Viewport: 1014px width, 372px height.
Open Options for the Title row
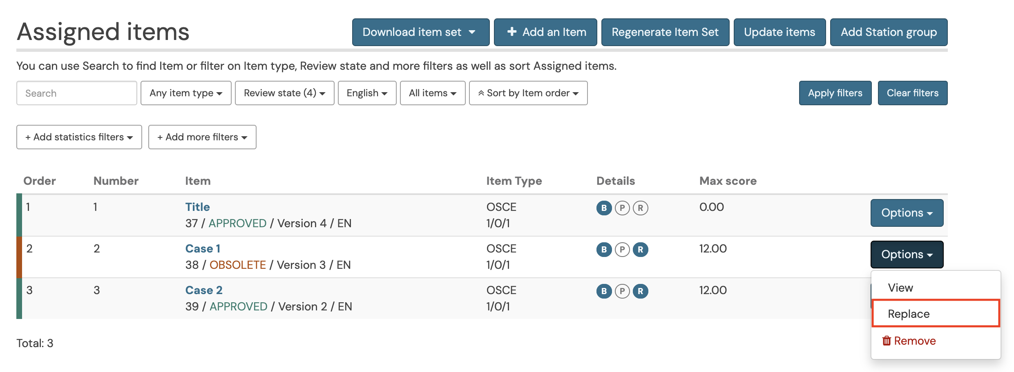[x=907, y=213]
